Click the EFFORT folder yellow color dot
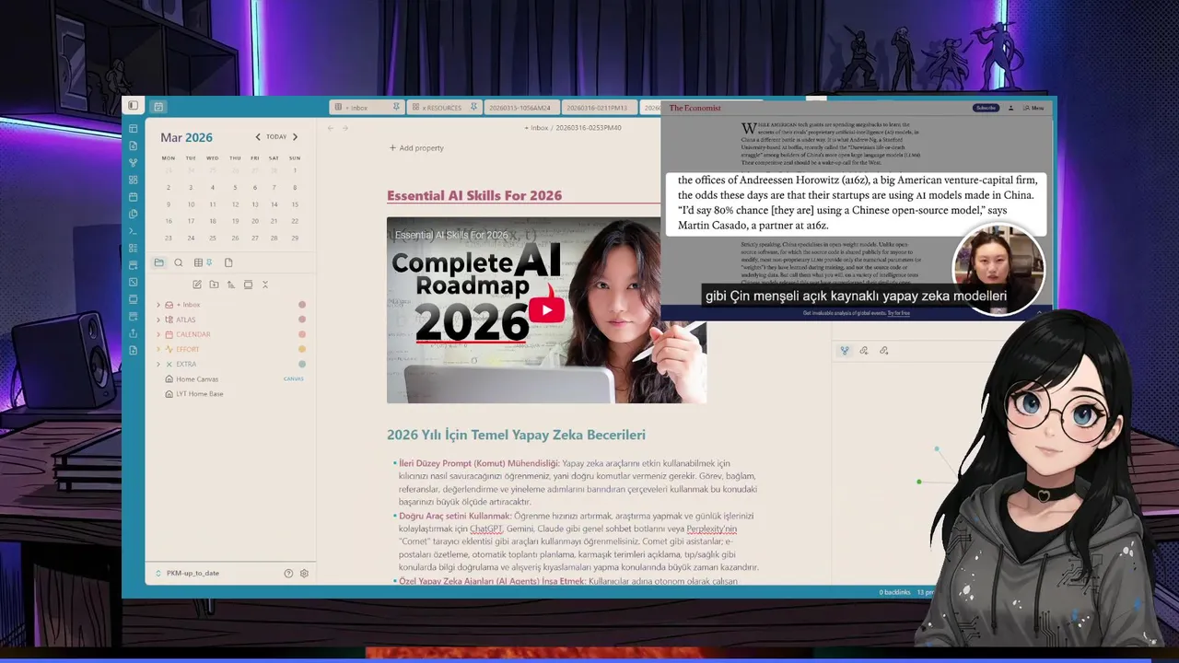Image resolution: width=1179 pixels, height=663 pixels. (x=302, y=349)
